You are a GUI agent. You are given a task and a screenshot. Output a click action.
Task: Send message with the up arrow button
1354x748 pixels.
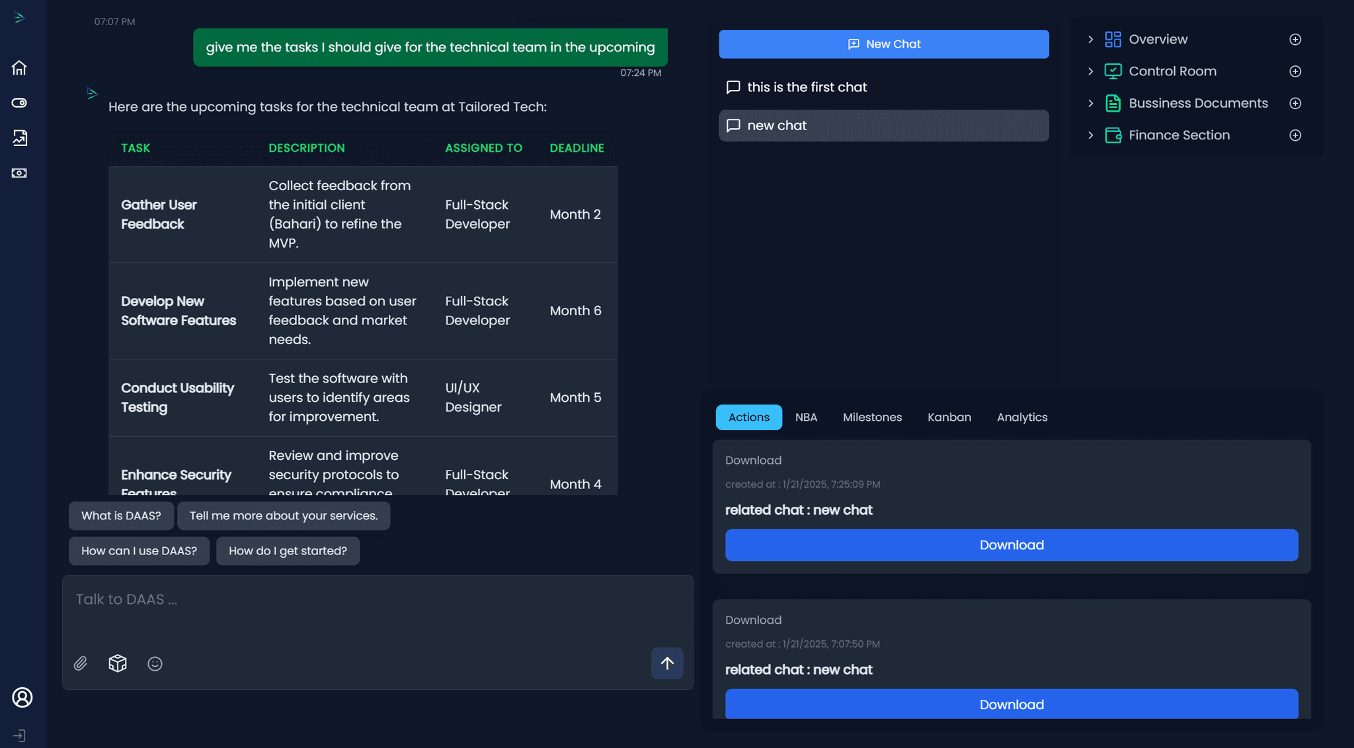point(667,663)
